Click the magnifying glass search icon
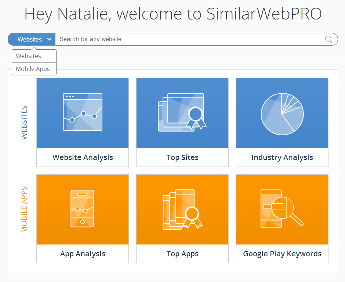The image size is (345, 282). coord(328,39)
